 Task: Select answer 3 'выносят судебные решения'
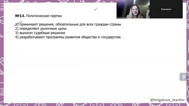point(40,33)
